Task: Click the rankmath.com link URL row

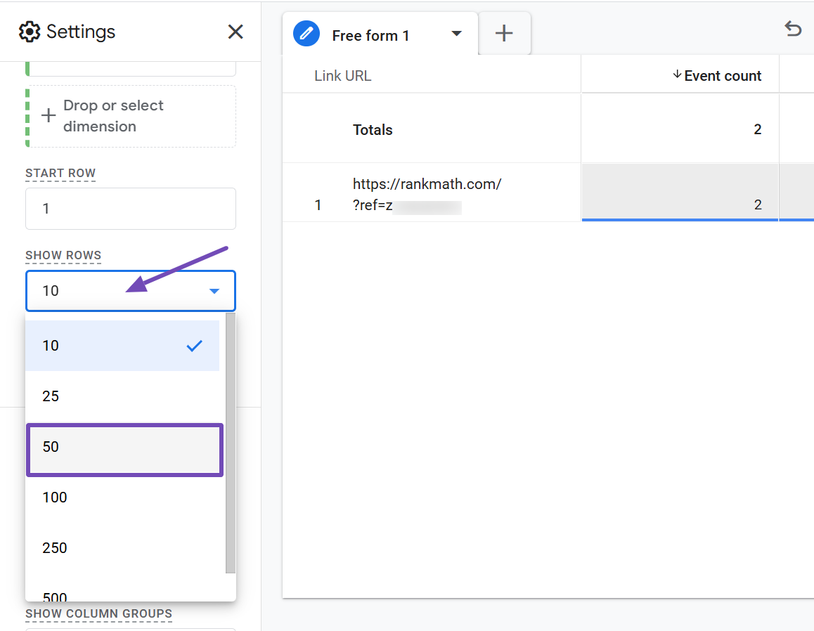Action: click(x=427, y=194)
